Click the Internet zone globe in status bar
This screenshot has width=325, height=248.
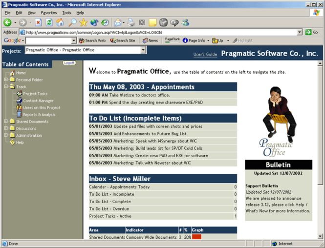click(x=275, y=244)
